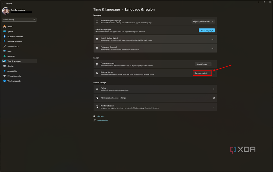Click the back arrow in Settings title bar
Image resolution: width=273 pixels, height=172 pixels.
3,3
